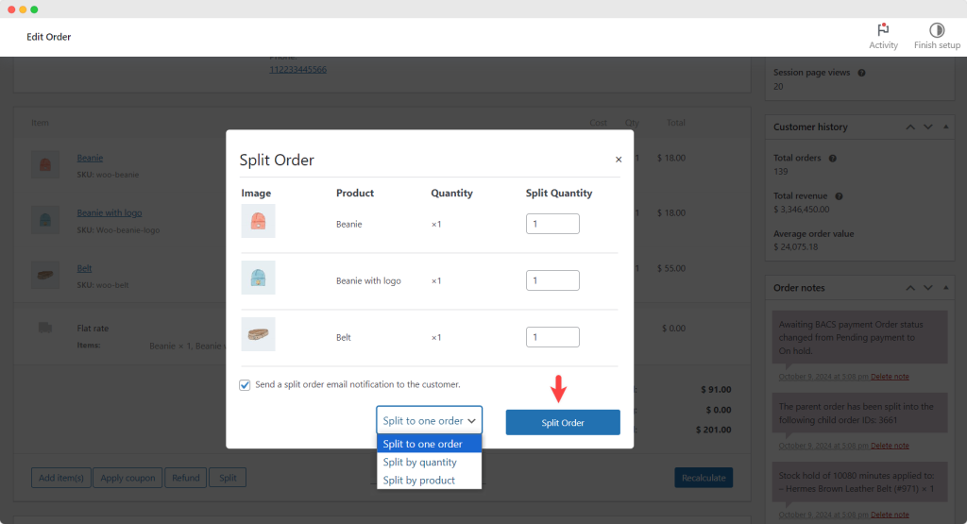
Task: Collapse the Customer history panel
Action: pyautogui.click(x=946, y=127)
